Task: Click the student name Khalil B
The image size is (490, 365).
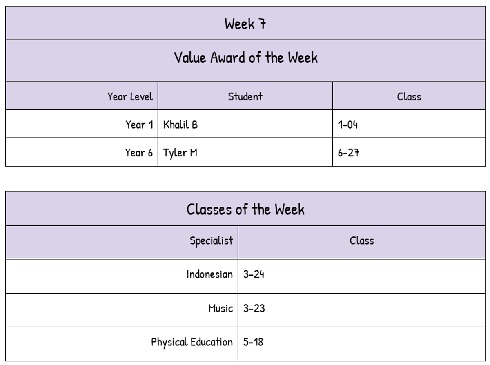Action: tap(180, 125)
